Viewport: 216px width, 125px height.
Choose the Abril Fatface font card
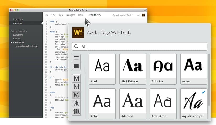(133, 69)
